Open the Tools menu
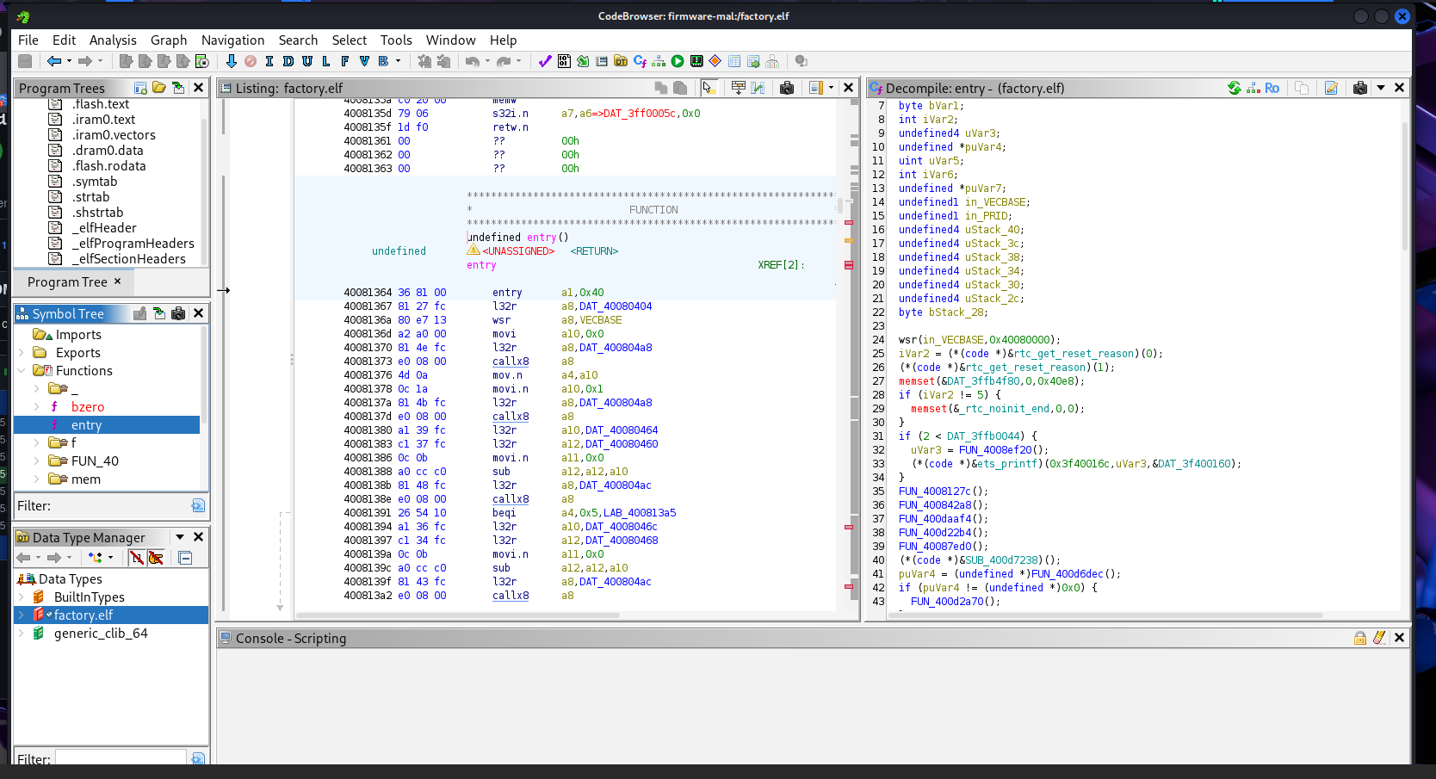Image resolution: width=1436 pixels, height=779 pixels. (396, 40)
